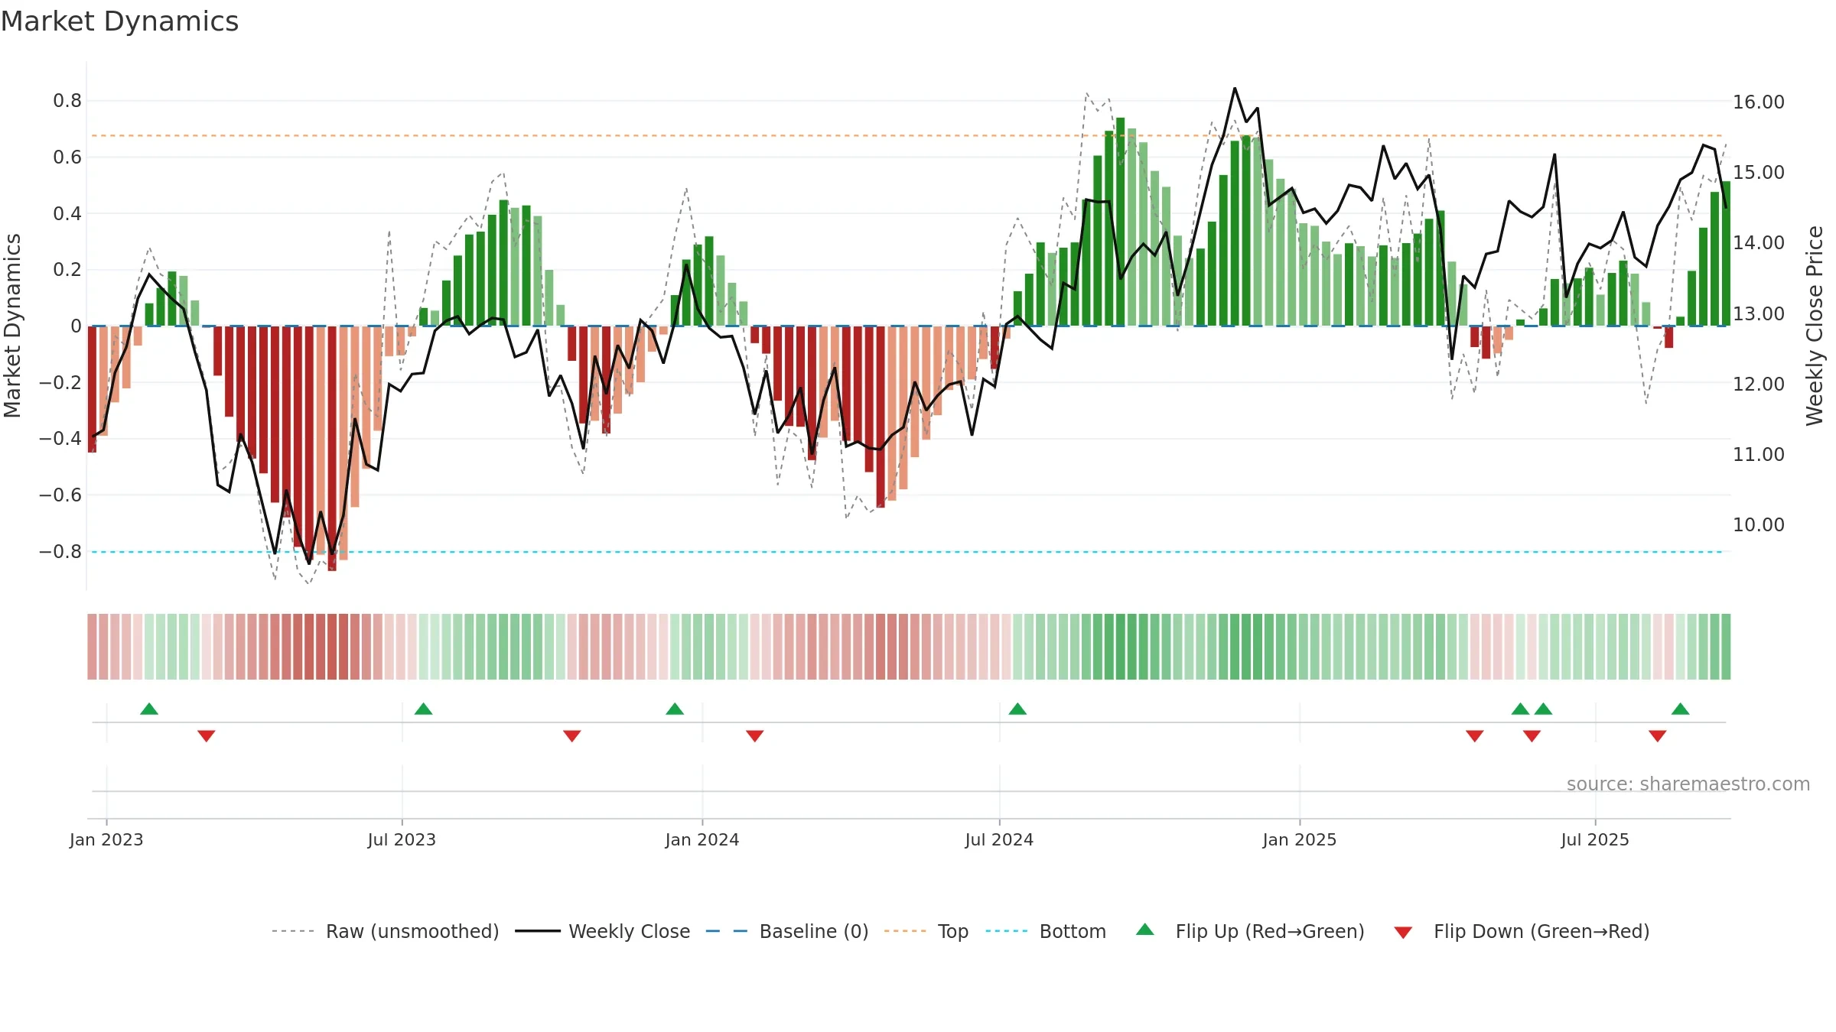Click the flip-down marker between Jul 2023 and Jan 2024

point(572,735)
